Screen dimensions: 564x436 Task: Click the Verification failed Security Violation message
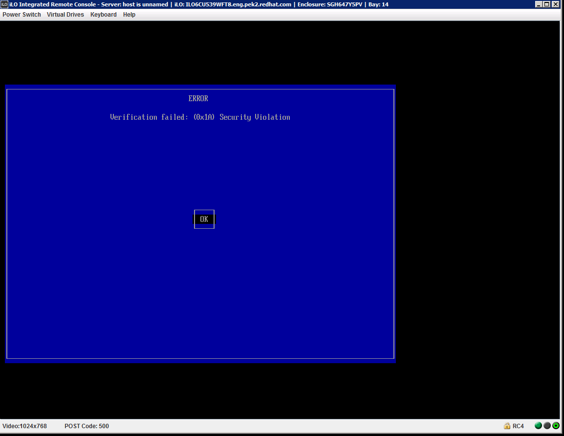[200, 117]
